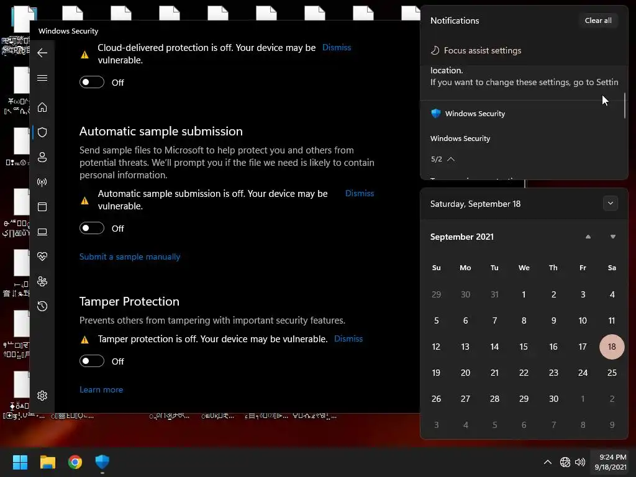Select October 9 in calendar
Viewport: 636px width, 477px height.
click(x=612, y=425)
